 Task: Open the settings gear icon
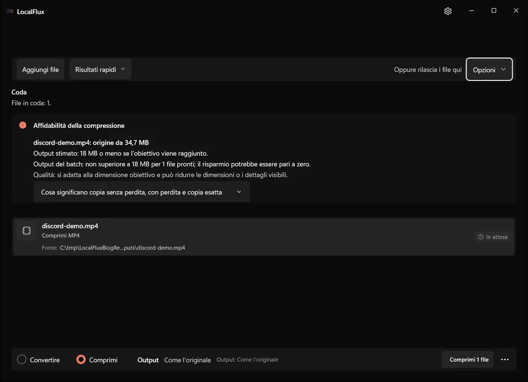coord(448,11)
